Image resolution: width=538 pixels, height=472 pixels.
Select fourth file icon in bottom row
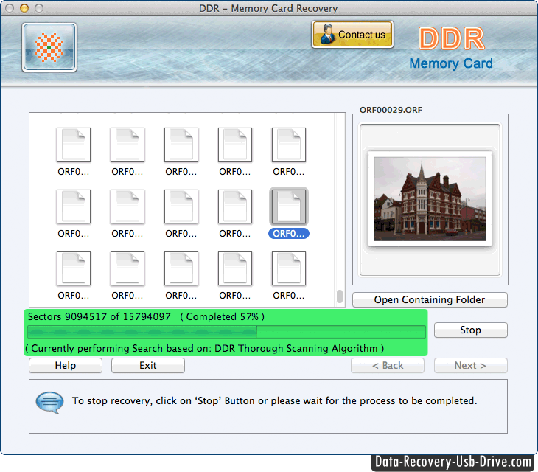point(235,268)
